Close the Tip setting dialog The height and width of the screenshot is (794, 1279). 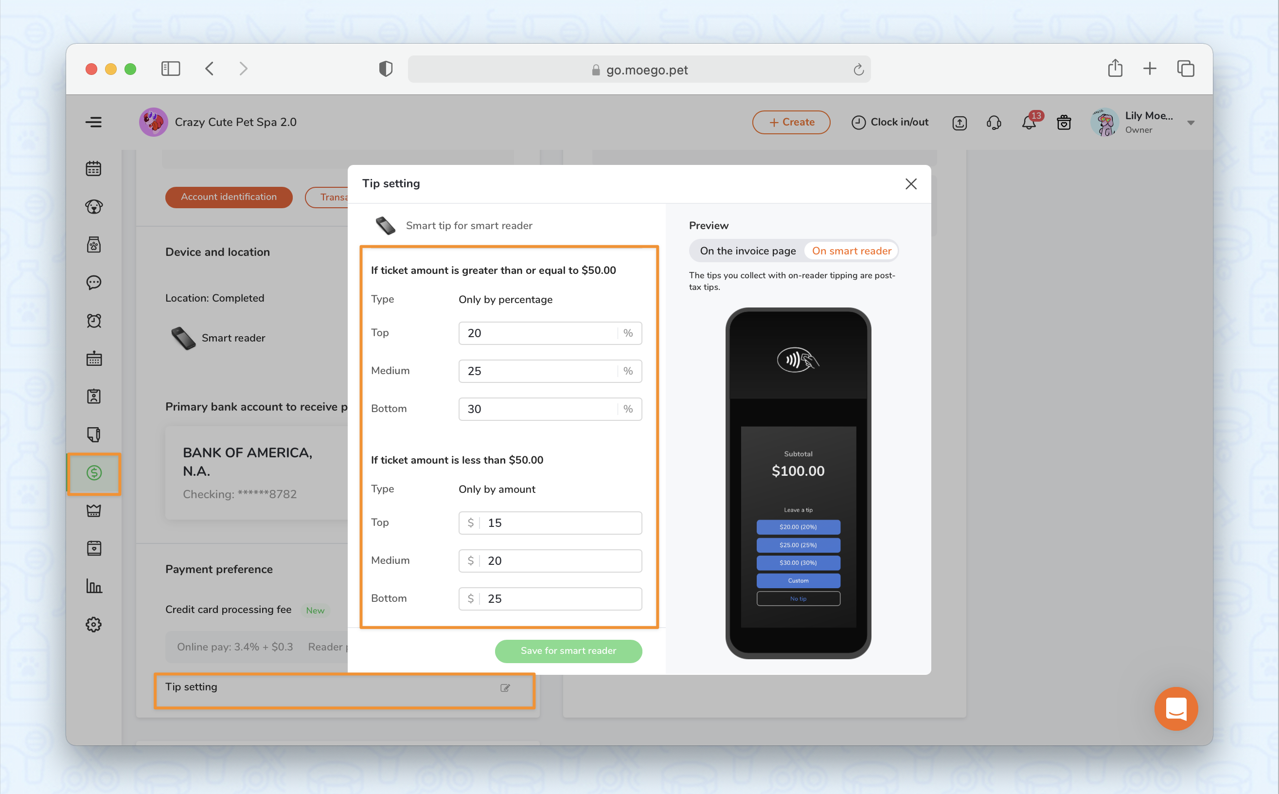(x=910, y=184)
